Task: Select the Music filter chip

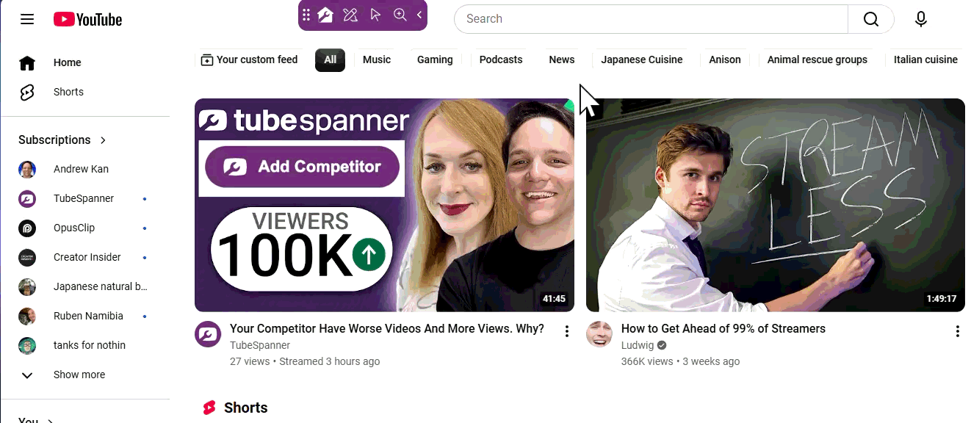Action: [377, 59]
